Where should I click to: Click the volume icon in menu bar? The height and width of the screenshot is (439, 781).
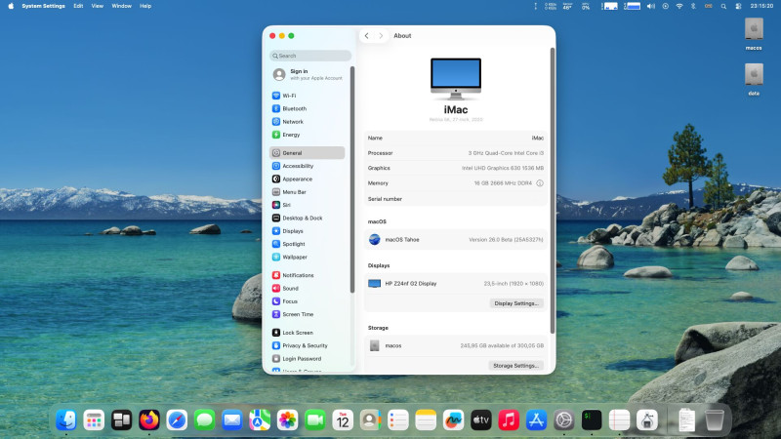coord(650,6)
